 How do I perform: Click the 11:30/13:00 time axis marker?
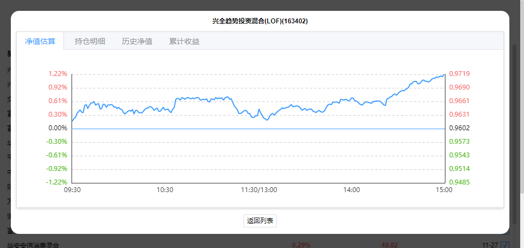coord(258,190)
